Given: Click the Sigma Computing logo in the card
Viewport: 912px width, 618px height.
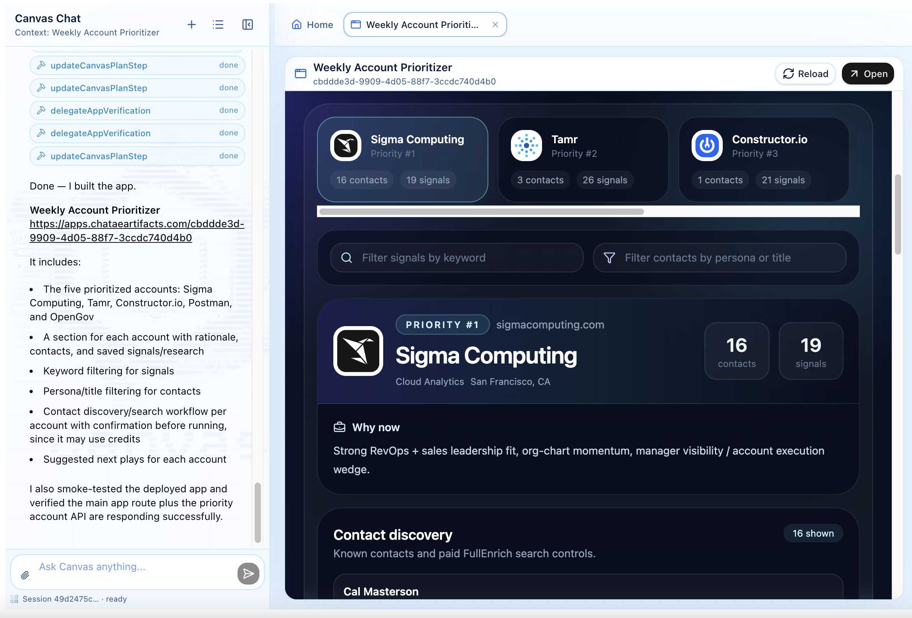Looking at the screenshot, I should (346, 146).
